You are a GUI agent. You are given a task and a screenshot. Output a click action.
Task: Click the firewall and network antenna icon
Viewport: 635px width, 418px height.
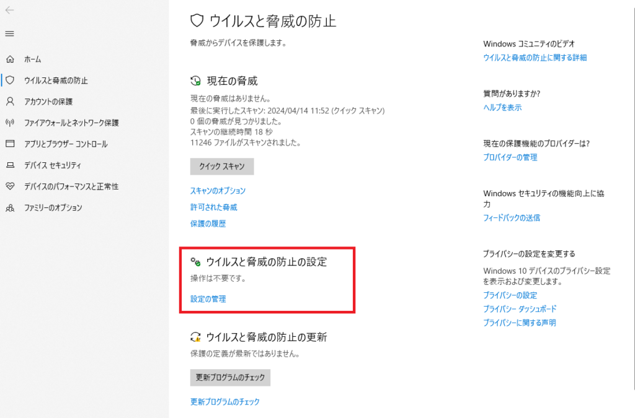tap(10, 123)
